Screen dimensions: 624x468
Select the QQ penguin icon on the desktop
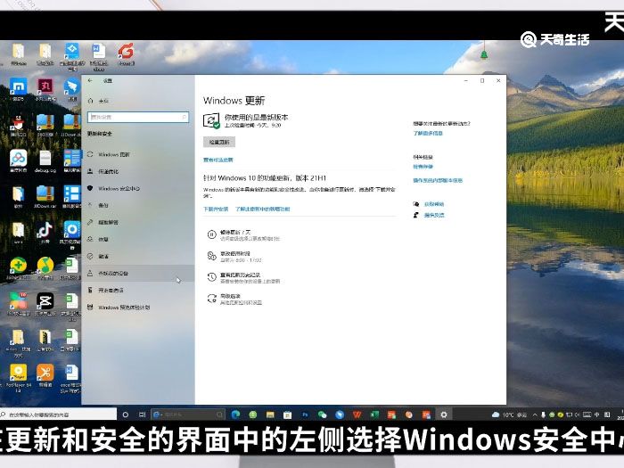17,126
